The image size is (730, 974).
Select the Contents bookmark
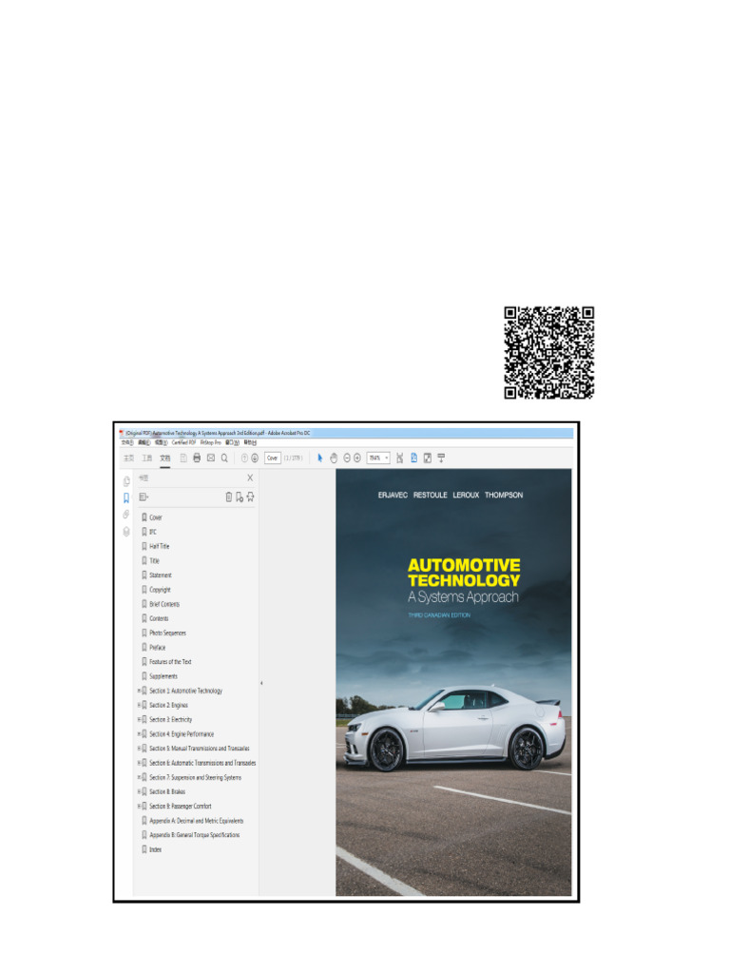tap(159, 618)
